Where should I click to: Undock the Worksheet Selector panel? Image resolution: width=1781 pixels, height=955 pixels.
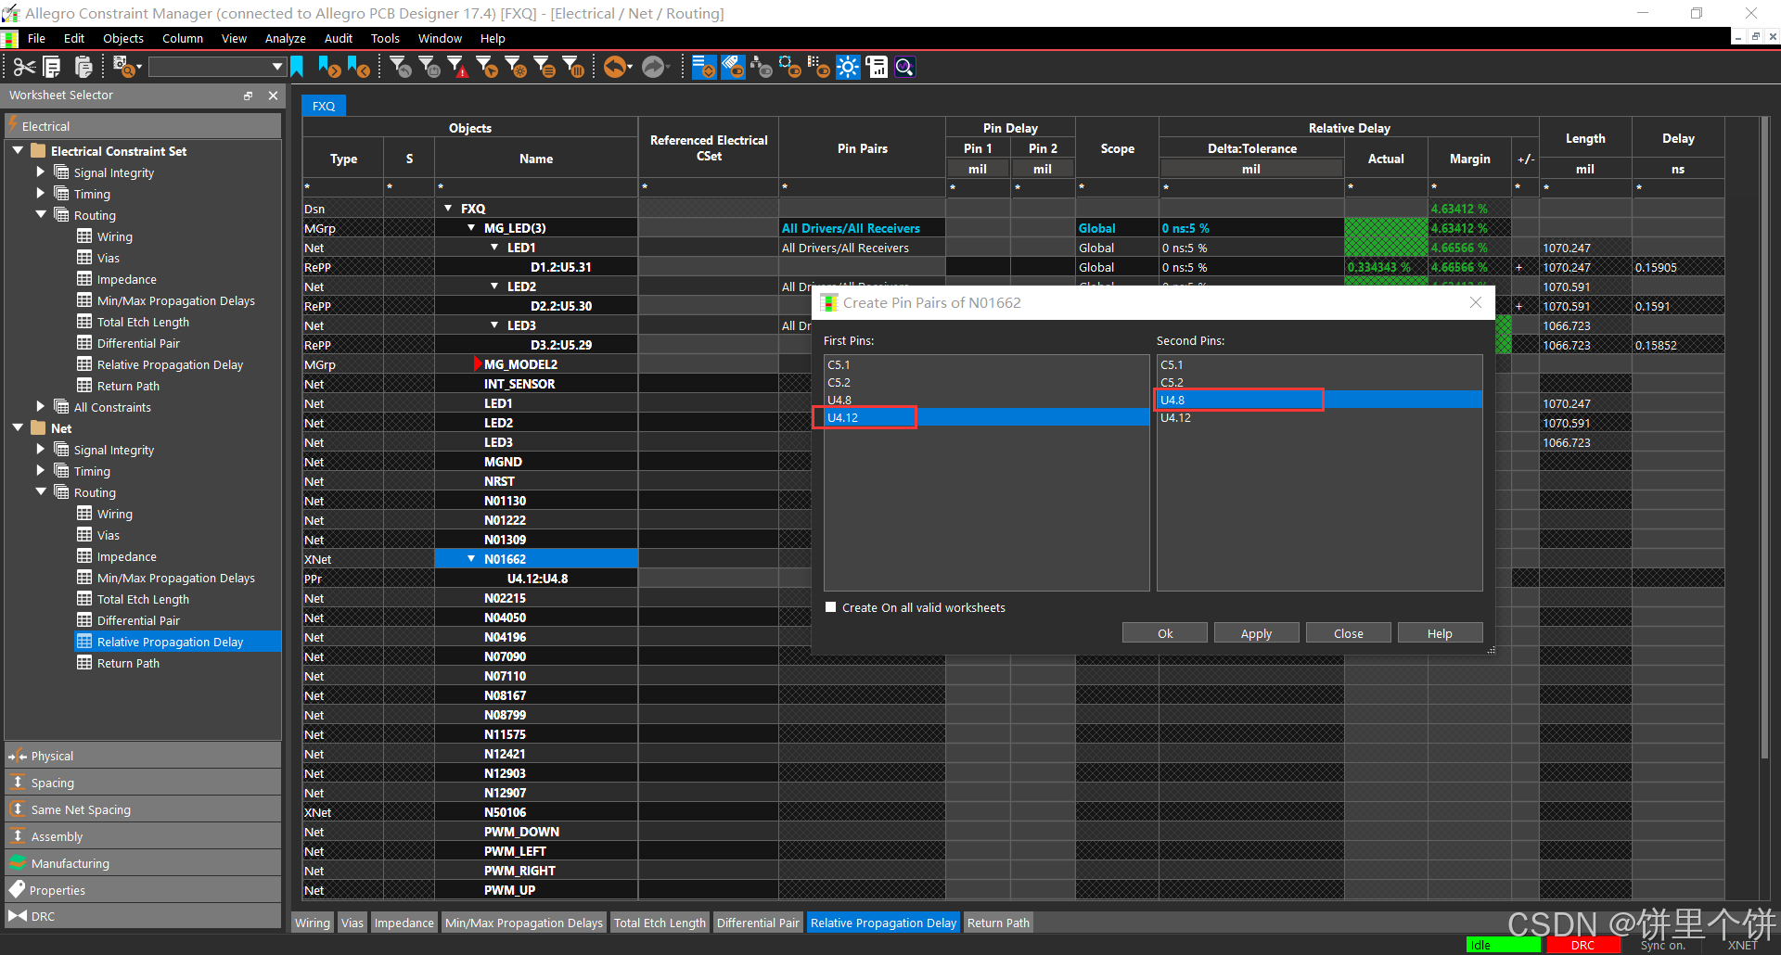pyautogui.click(x=249, y=95)
